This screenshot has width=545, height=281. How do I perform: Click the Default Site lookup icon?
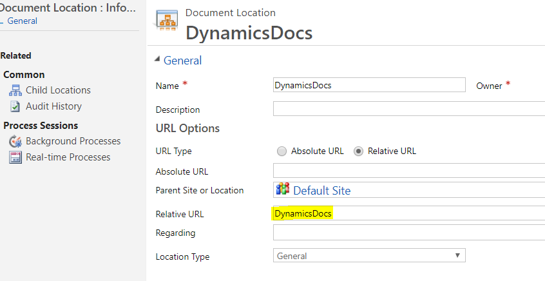click(283, 189)
